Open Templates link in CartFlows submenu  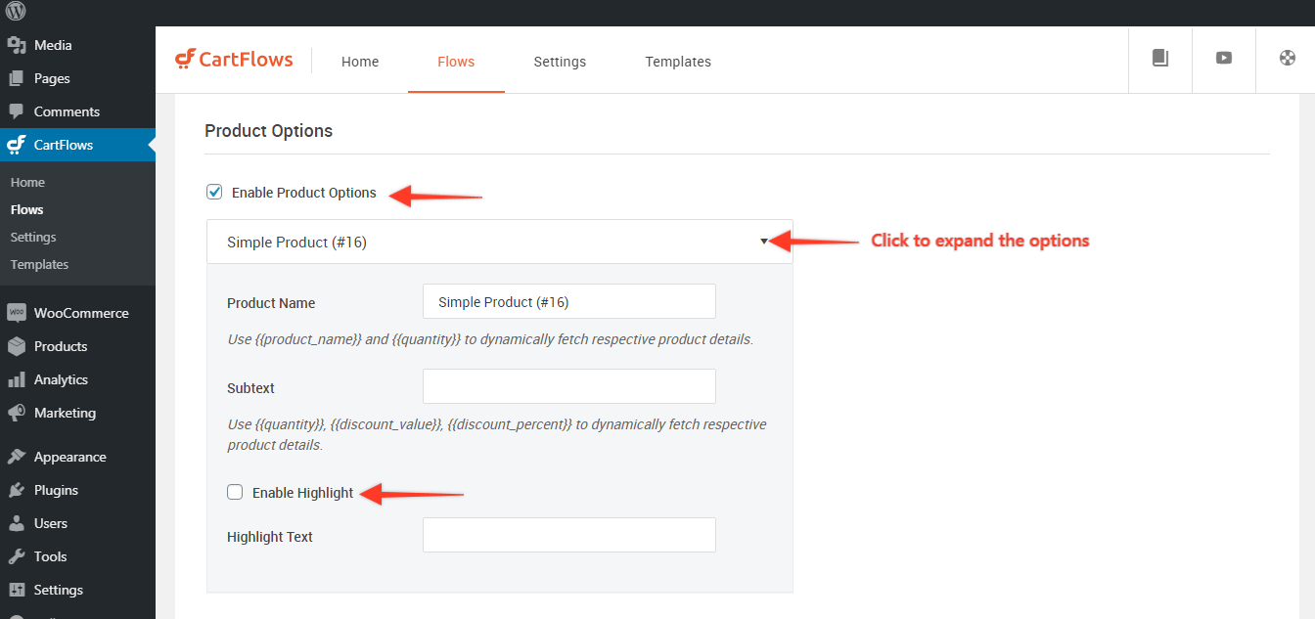coord(39,264)
